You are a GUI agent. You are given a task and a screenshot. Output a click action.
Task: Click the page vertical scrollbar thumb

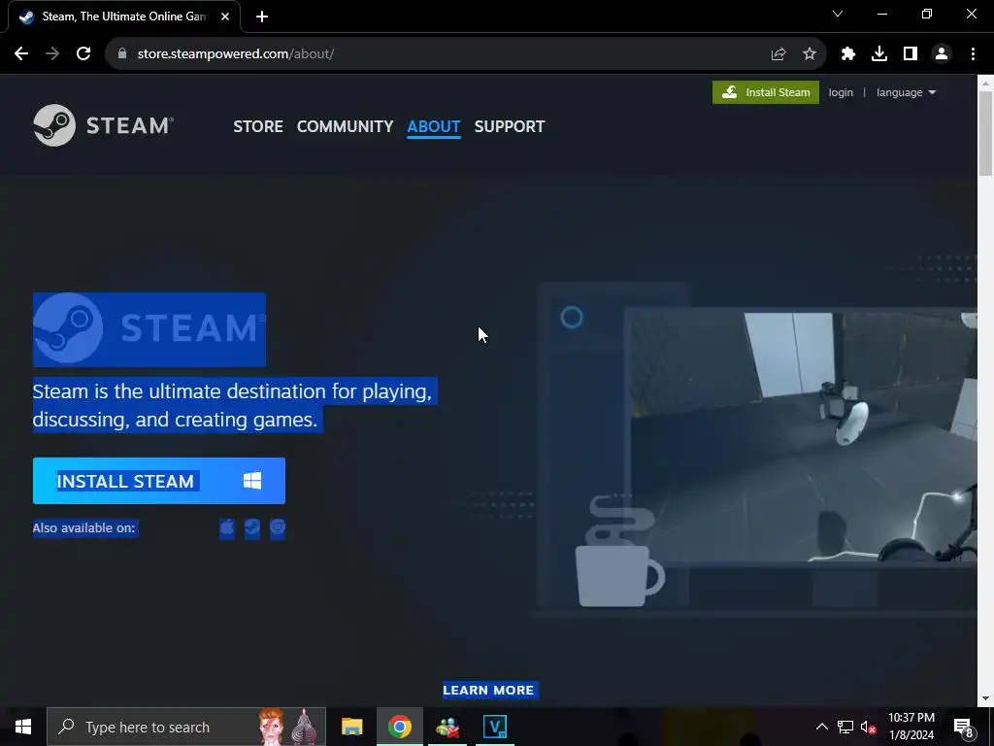[x=986, y=133]
